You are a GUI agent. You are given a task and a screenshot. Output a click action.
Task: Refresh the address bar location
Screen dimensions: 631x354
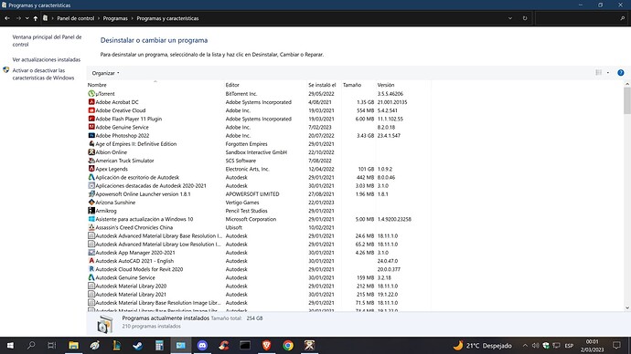pos(525,18)
